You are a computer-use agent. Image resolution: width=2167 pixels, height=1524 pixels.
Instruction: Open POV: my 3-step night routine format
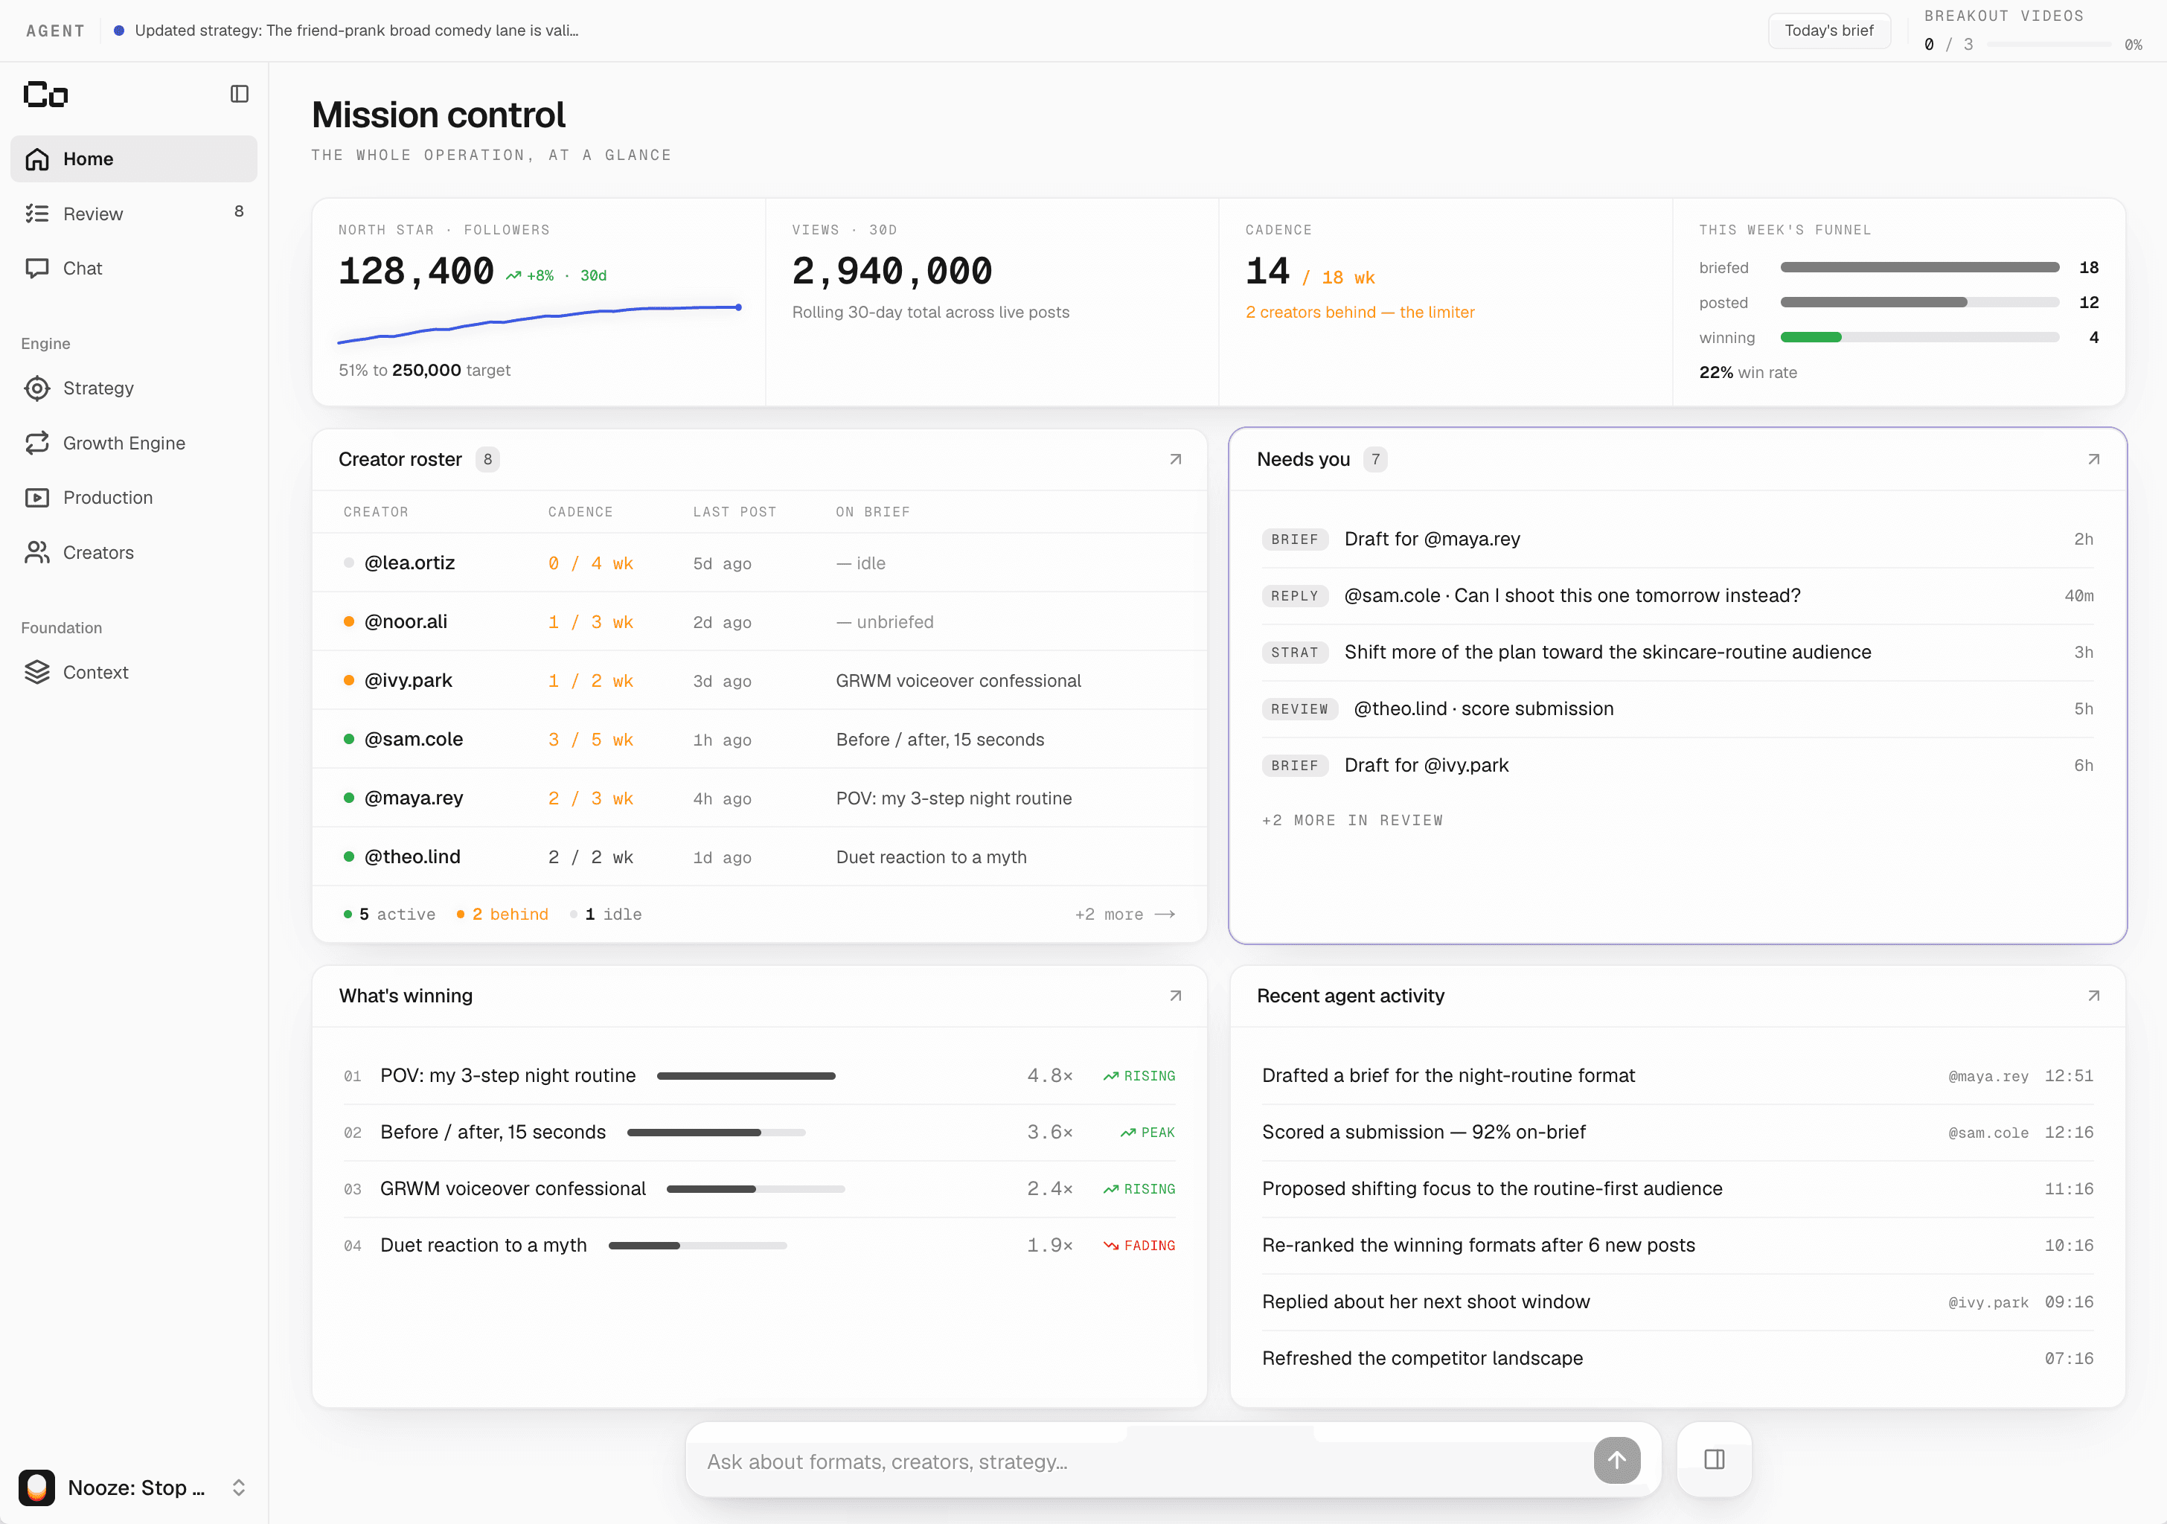click(760, 1076)
